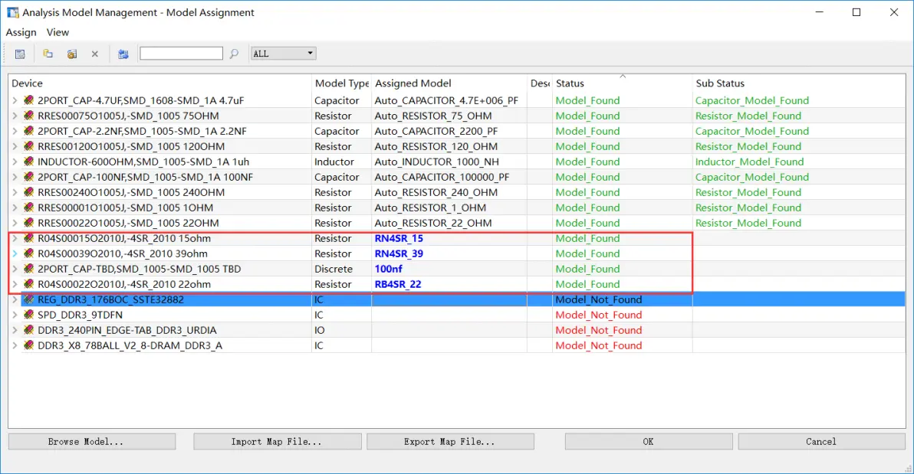Click the device icon beside SPD_DDR3_9TDFN
Screen dimensions: 914x474
click(x=28, y=315)
